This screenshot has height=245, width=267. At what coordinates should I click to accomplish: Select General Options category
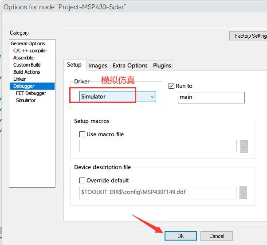pos(28,43)
